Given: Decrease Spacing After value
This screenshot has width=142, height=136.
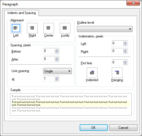Looking at the screenshot, I should pyautogui.click(x=57, y=60).
